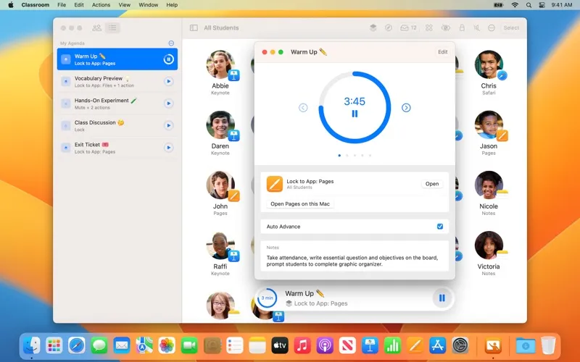
Task: Open the Help menu
Action: click(x=172, y=5)
